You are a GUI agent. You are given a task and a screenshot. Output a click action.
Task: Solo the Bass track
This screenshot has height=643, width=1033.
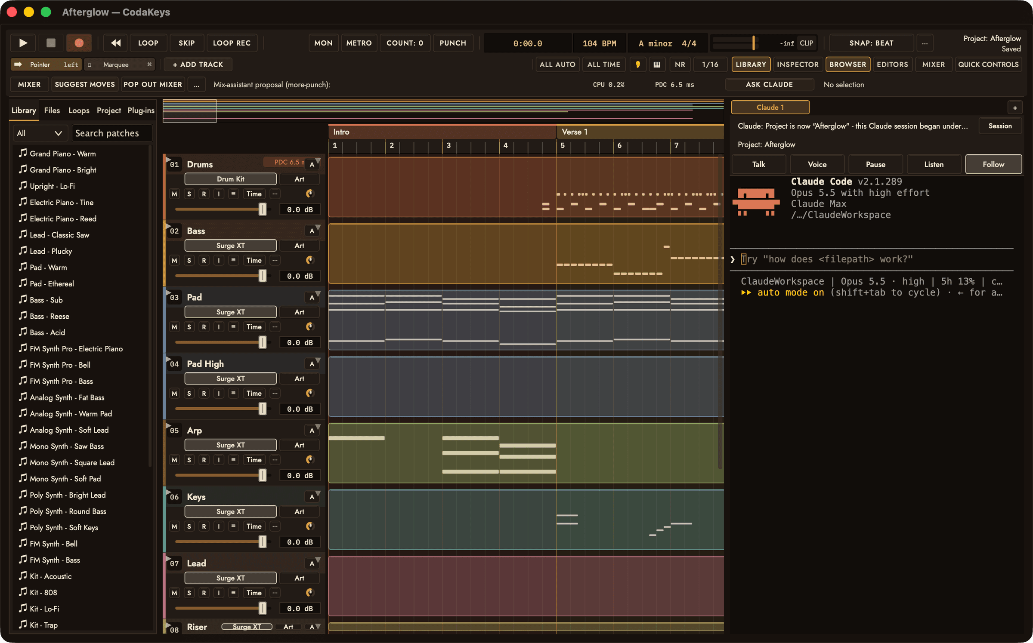pos(189,261)
